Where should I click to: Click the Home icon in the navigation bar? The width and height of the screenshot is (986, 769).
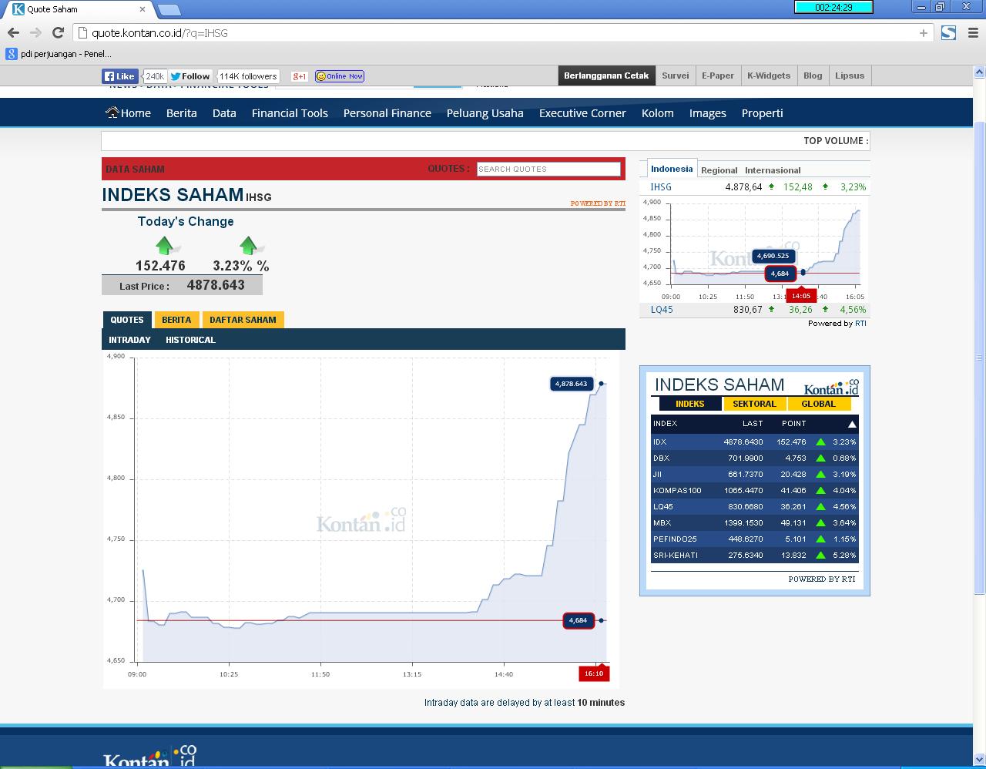point(112,112)
